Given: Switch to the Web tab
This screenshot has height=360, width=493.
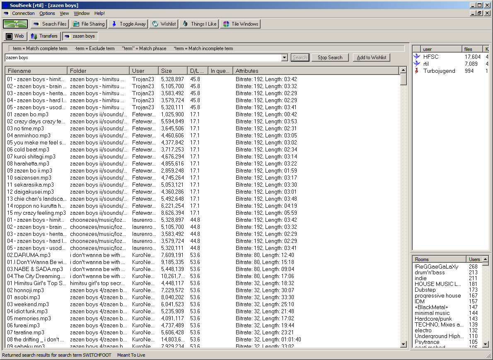Looking at the screenshot, I should tap(15, 36).
